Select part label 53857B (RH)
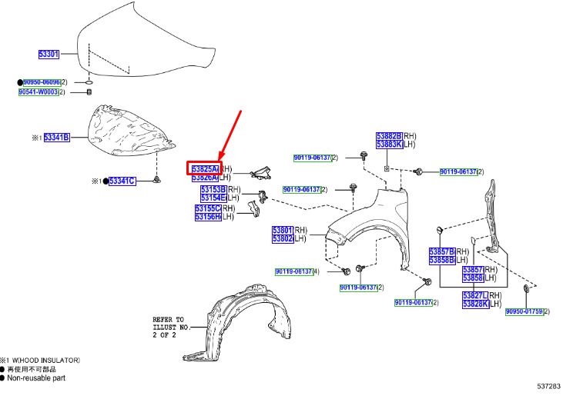Viewport: 563px width, 399px height. 442,251
